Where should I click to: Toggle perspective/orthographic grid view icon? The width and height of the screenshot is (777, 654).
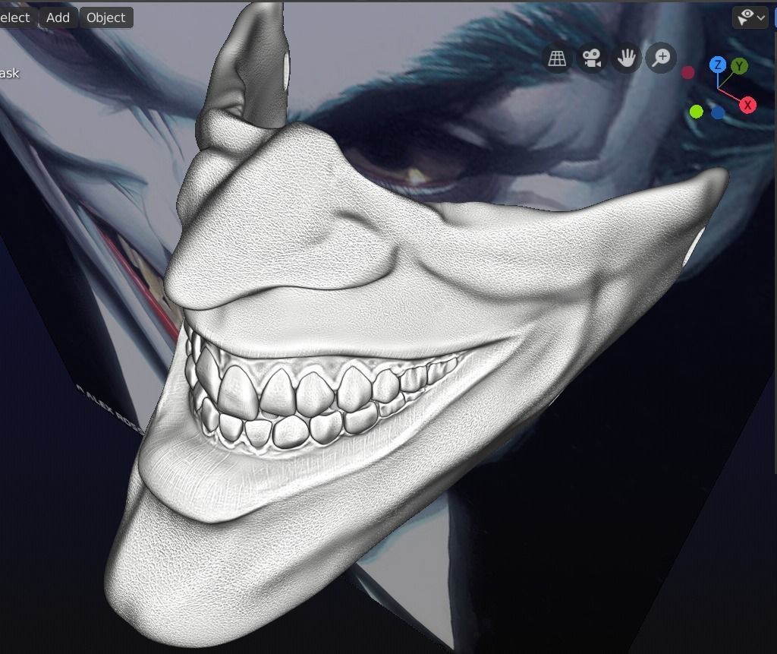click(557, 58)
